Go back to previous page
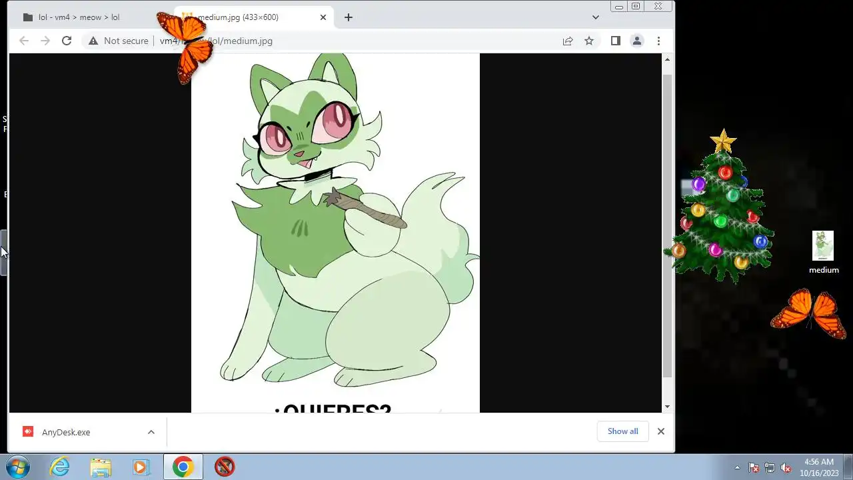This screenshot has width=853, height=480. [24, 41]
